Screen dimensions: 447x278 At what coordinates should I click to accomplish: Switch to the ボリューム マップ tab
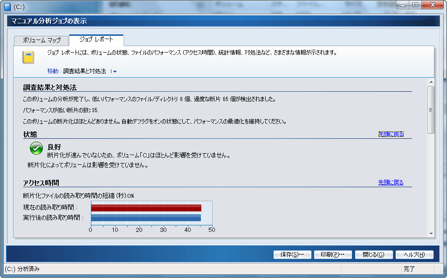click(x=41, y=41)
